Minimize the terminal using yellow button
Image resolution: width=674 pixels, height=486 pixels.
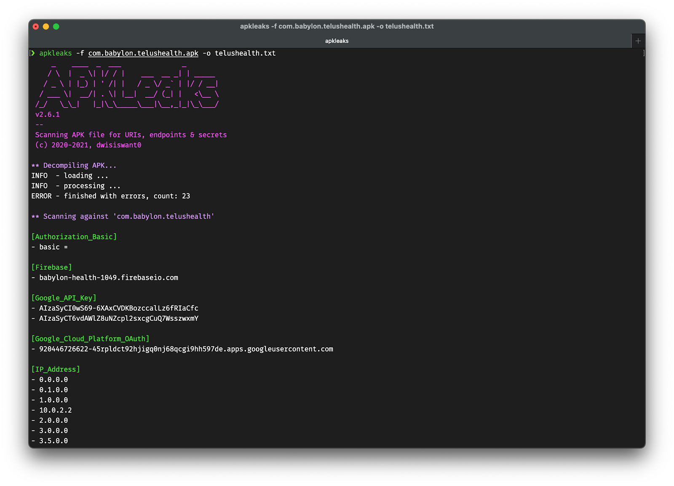46,27
